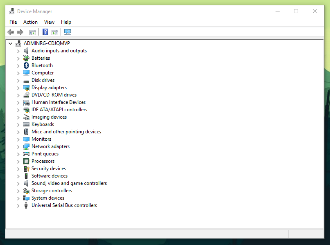
Task: Click the Print queues printer icon
Action: click(26, 154)
